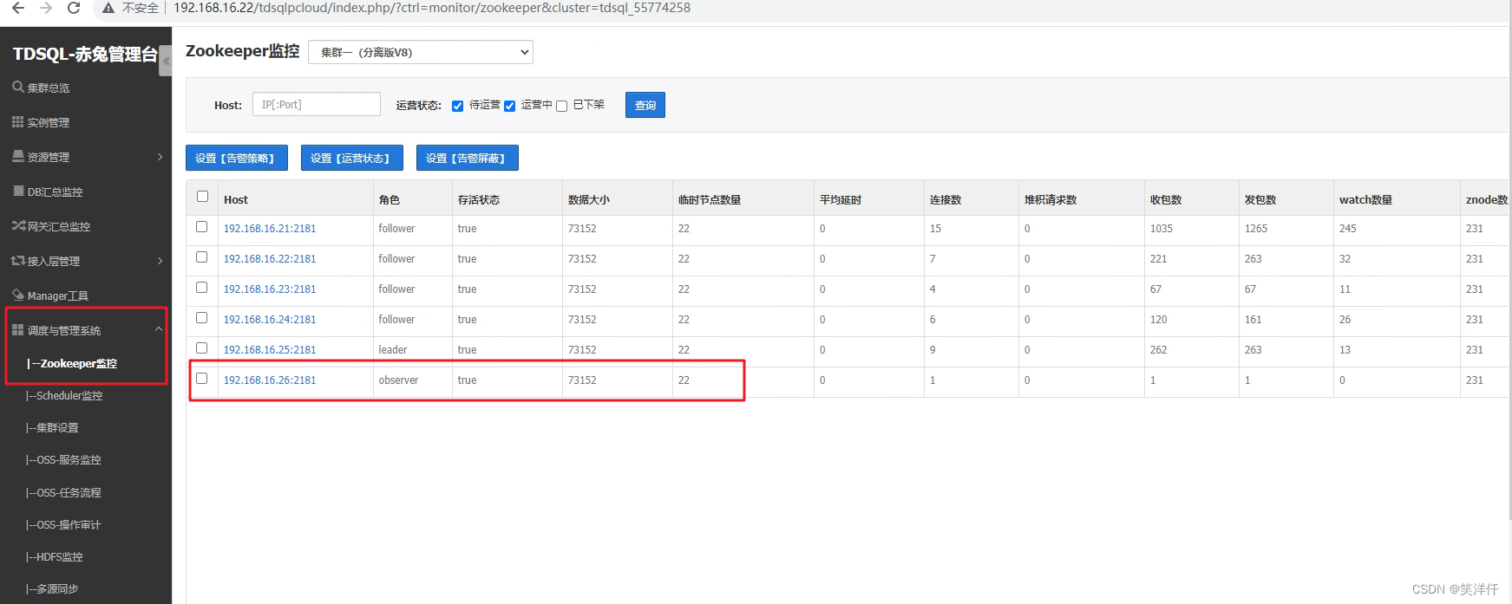This screenshot has height=604, width=1512.
Task: Expand the 接入层管理 submenu arrow
Action: pos(160,261)
